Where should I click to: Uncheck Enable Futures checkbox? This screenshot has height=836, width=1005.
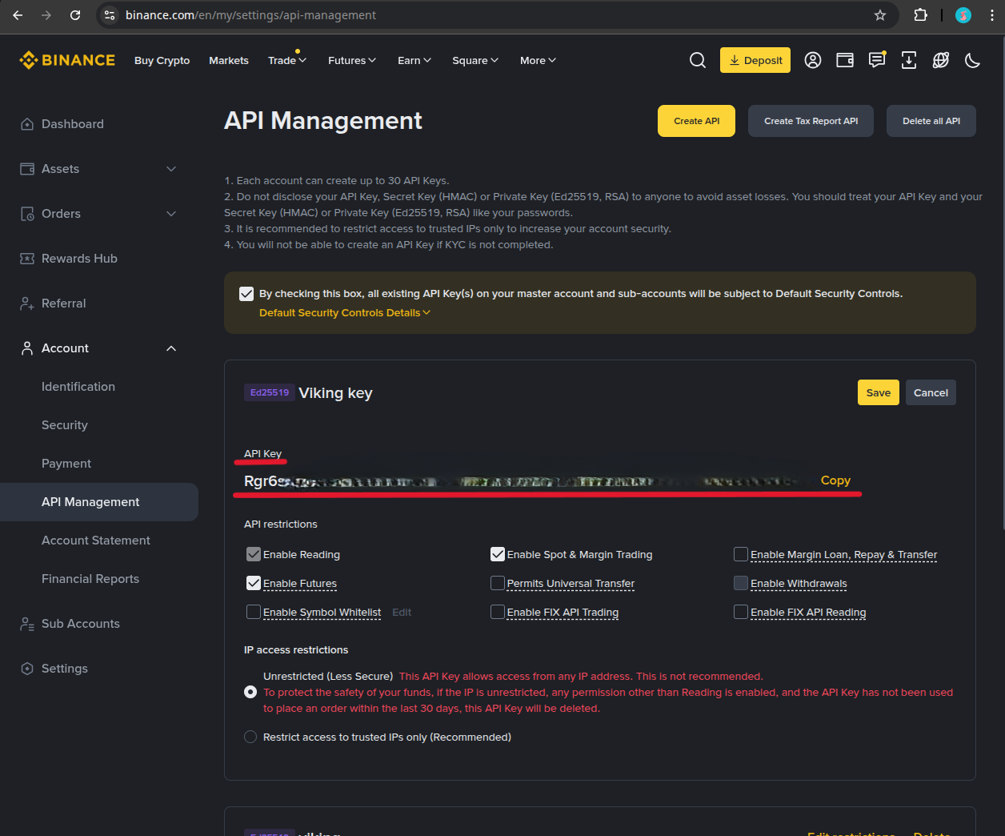coord(254,583)
